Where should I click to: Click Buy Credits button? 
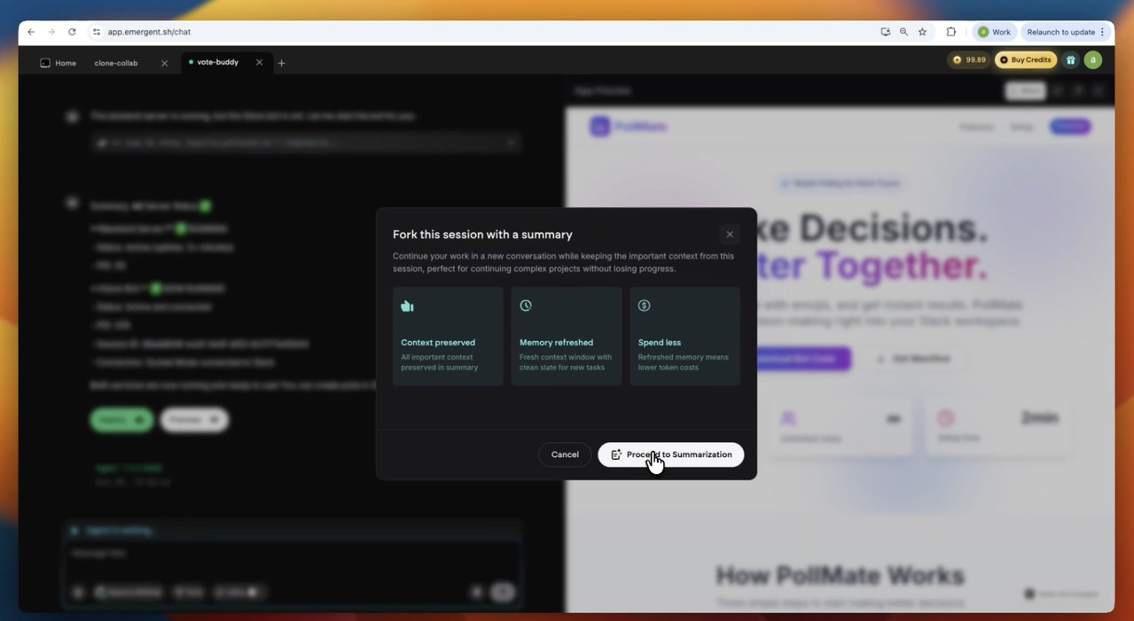click(x=1026, y=59)
